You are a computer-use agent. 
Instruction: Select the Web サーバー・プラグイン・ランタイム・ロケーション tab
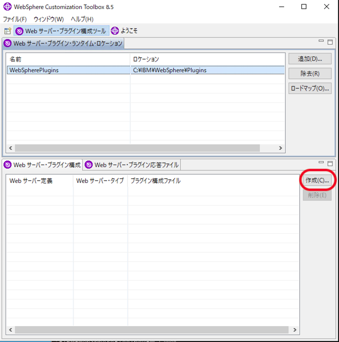coord(63,43)
